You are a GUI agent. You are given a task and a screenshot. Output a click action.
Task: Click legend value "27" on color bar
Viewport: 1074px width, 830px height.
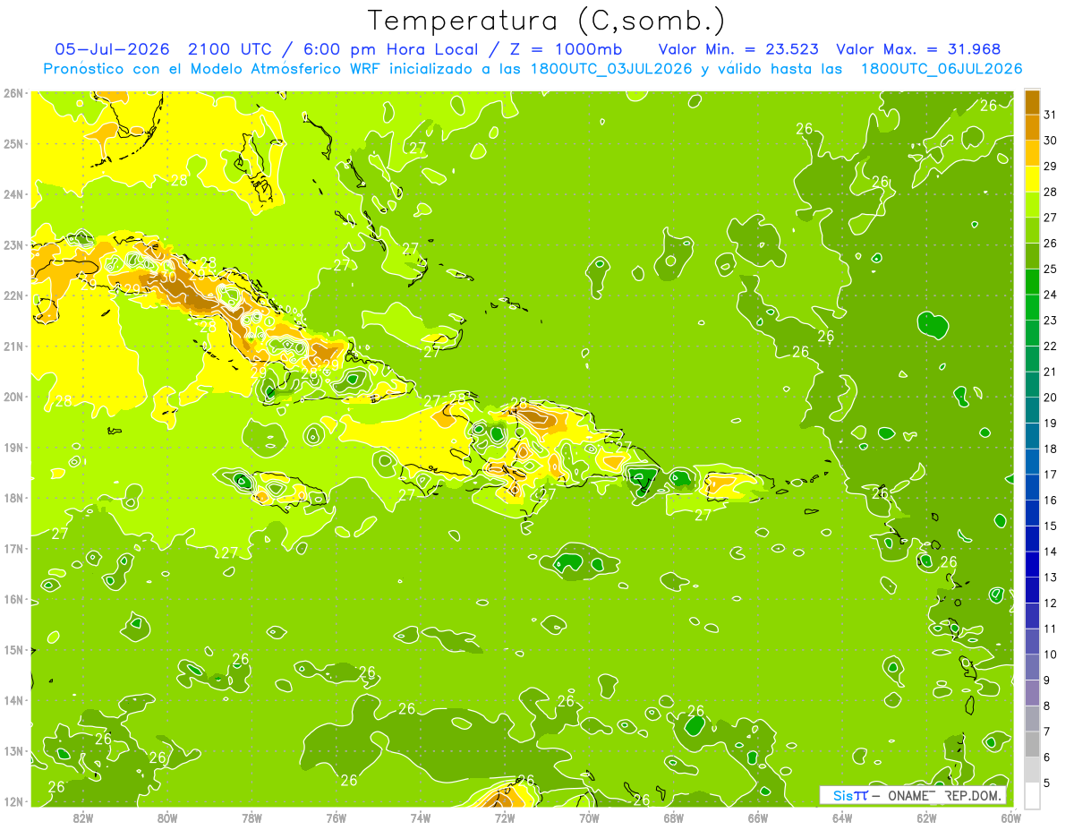(1051, 218)
